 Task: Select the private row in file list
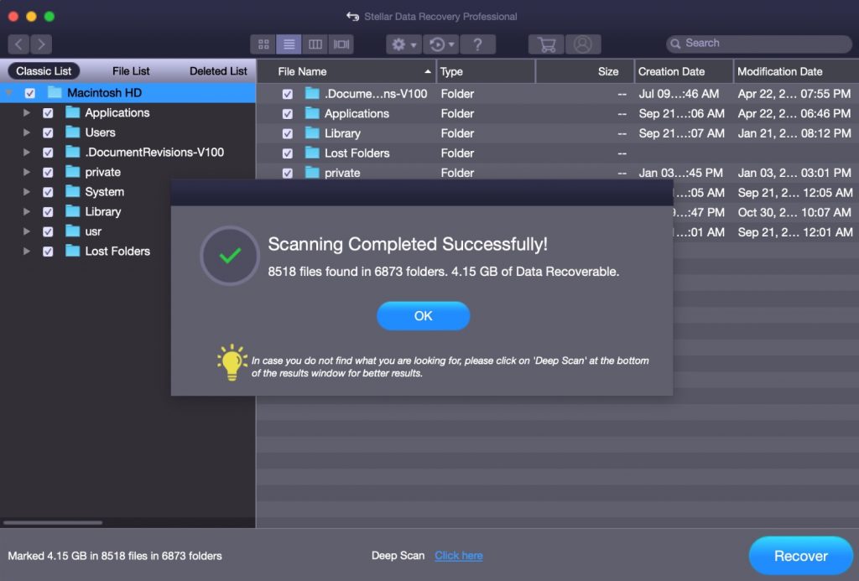[x=557, y=173]
